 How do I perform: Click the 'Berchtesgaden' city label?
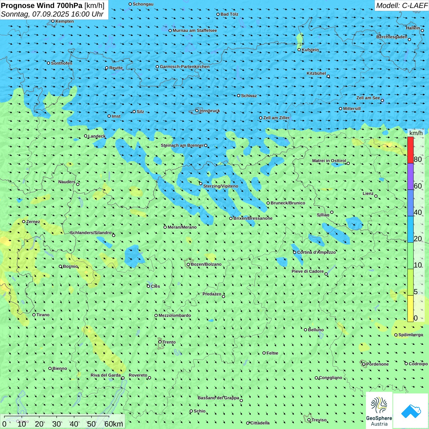point(392,37)
